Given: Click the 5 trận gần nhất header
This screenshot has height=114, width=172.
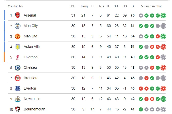Looking at the screenshot, I should (152, 6).
